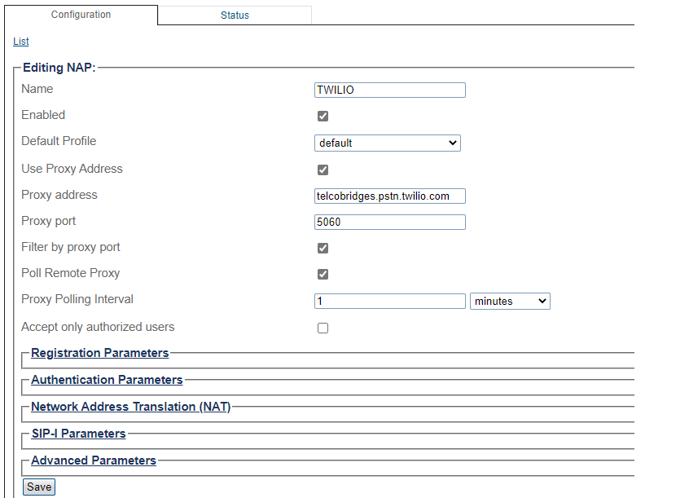Toggle the Use Proxy Address checkbox
Viewport: 689px width, 498px height.
tap(323, 170)
